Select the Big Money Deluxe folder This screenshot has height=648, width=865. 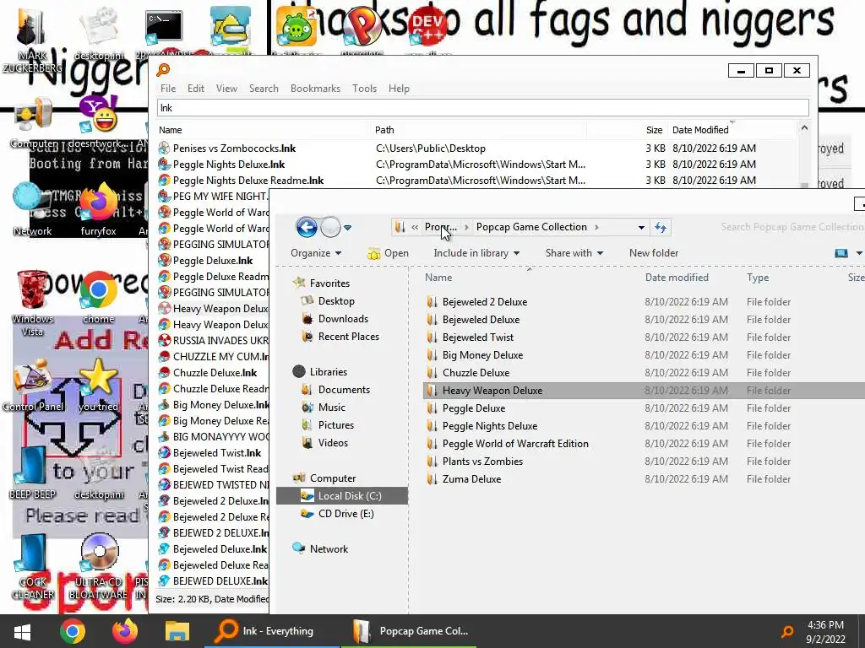[x=482, y=355]
